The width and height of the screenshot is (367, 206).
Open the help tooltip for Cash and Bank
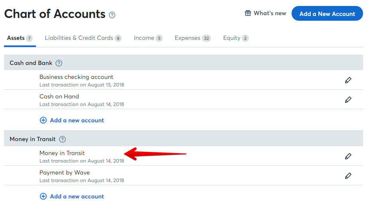point(59,63)
